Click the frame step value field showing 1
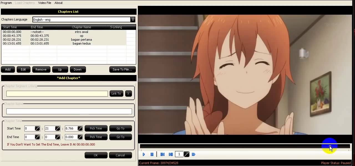The width and height of the screenshot is (355, 166). (179, 154)
